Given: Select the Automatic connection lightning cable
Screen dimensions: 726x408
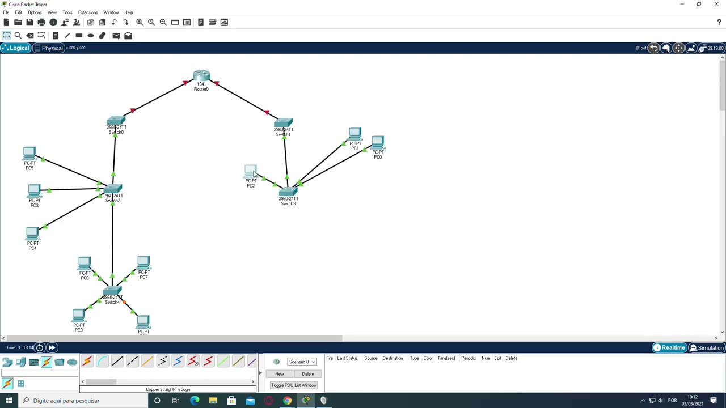Looking at the screenshot, I should click(x=87, y=362).
